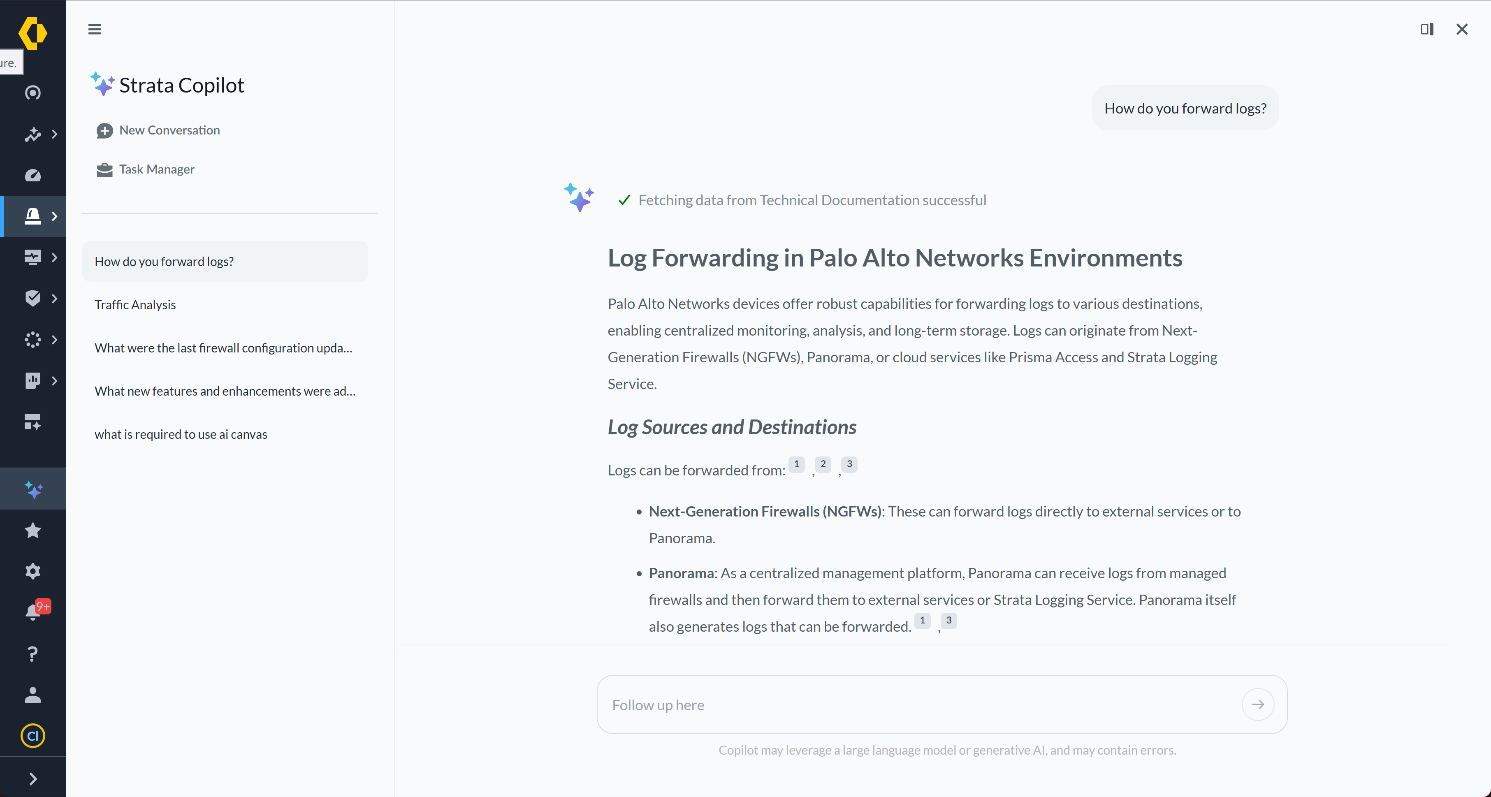Toggle the side panel layout view
1491x797 pixels.
[x=1427, y=29]
